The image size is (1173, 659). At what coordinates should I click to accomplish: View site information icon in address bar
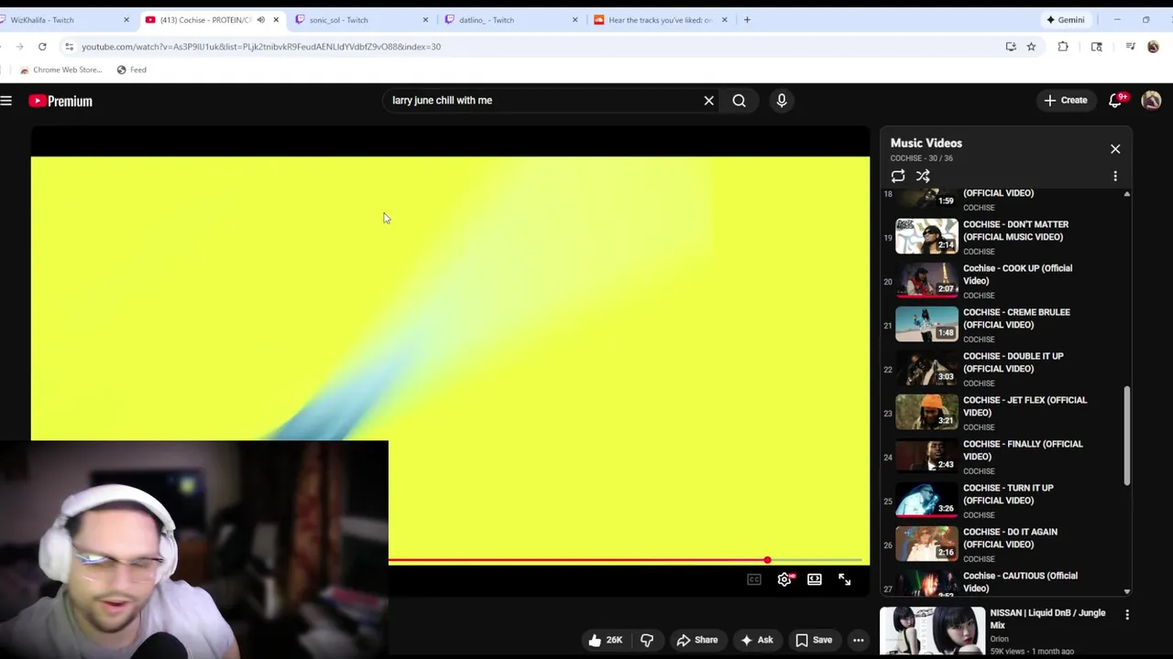coord(69,47)
